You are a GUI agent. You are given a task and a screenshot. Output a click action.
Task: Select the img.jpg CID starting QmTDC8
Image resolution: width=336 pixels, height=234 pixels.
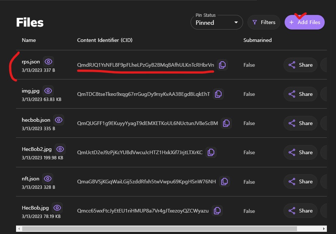coord(143,94)
